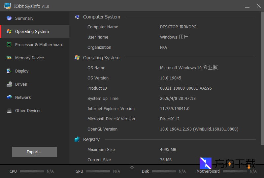
Task: Click the Motherboard label in status bar
Action: (208, 171)
